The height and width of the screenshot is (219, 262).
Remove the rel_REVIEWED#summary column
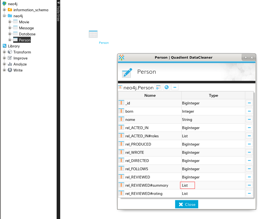coord(249,185)
